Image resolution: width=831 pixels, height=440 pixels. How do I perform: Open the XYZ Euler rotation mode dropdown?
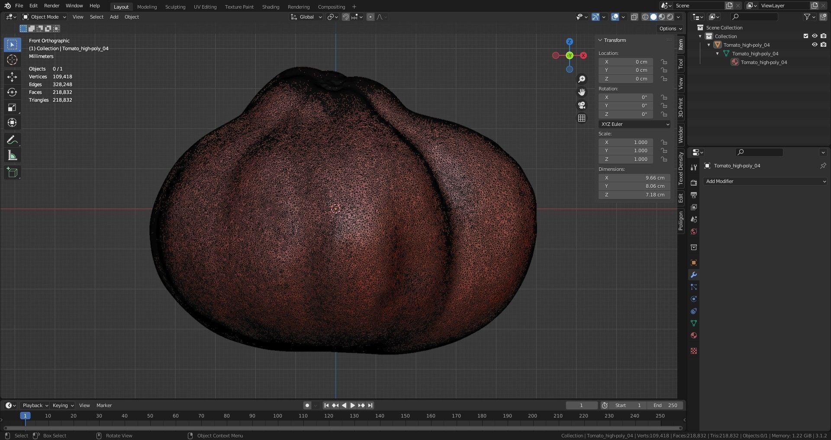635,124
